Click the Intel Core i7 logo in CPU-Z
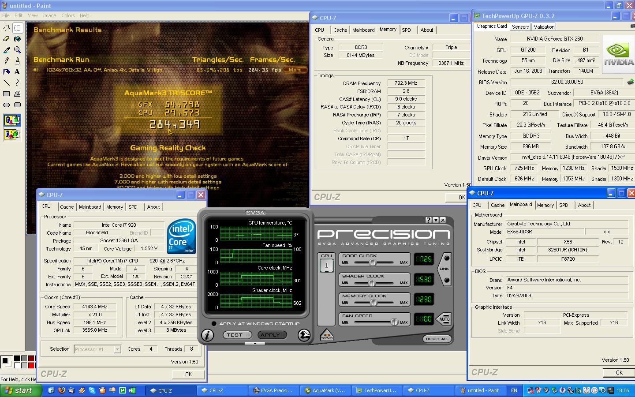 [181, 237]
